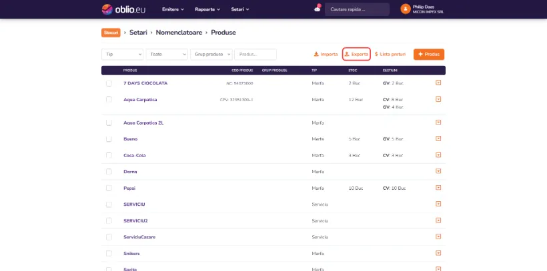
Task: Open the SERVICIU product
Action: pos(134,204)
